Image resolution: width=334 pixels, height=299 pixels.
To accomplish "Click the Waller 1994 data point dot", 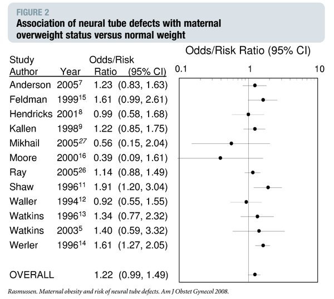I will pyautogui.click(x=246, y=201).
